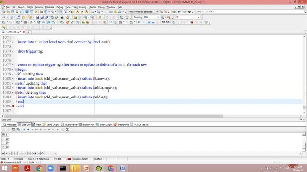Click the new tab plus icon

(x=29, y=32)
